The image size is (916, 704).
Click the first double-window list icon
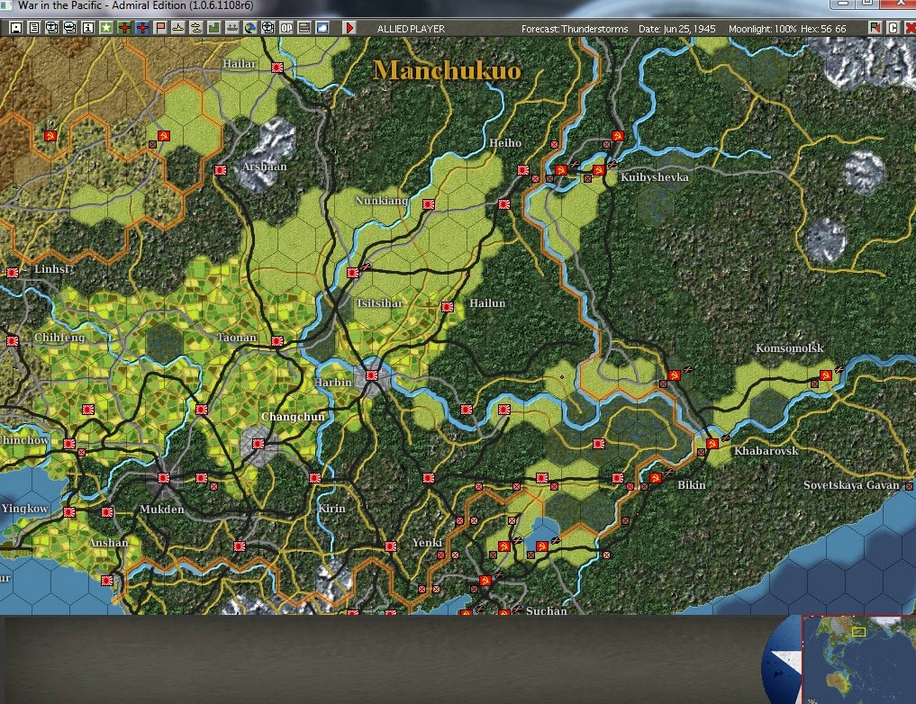[52, 27]
